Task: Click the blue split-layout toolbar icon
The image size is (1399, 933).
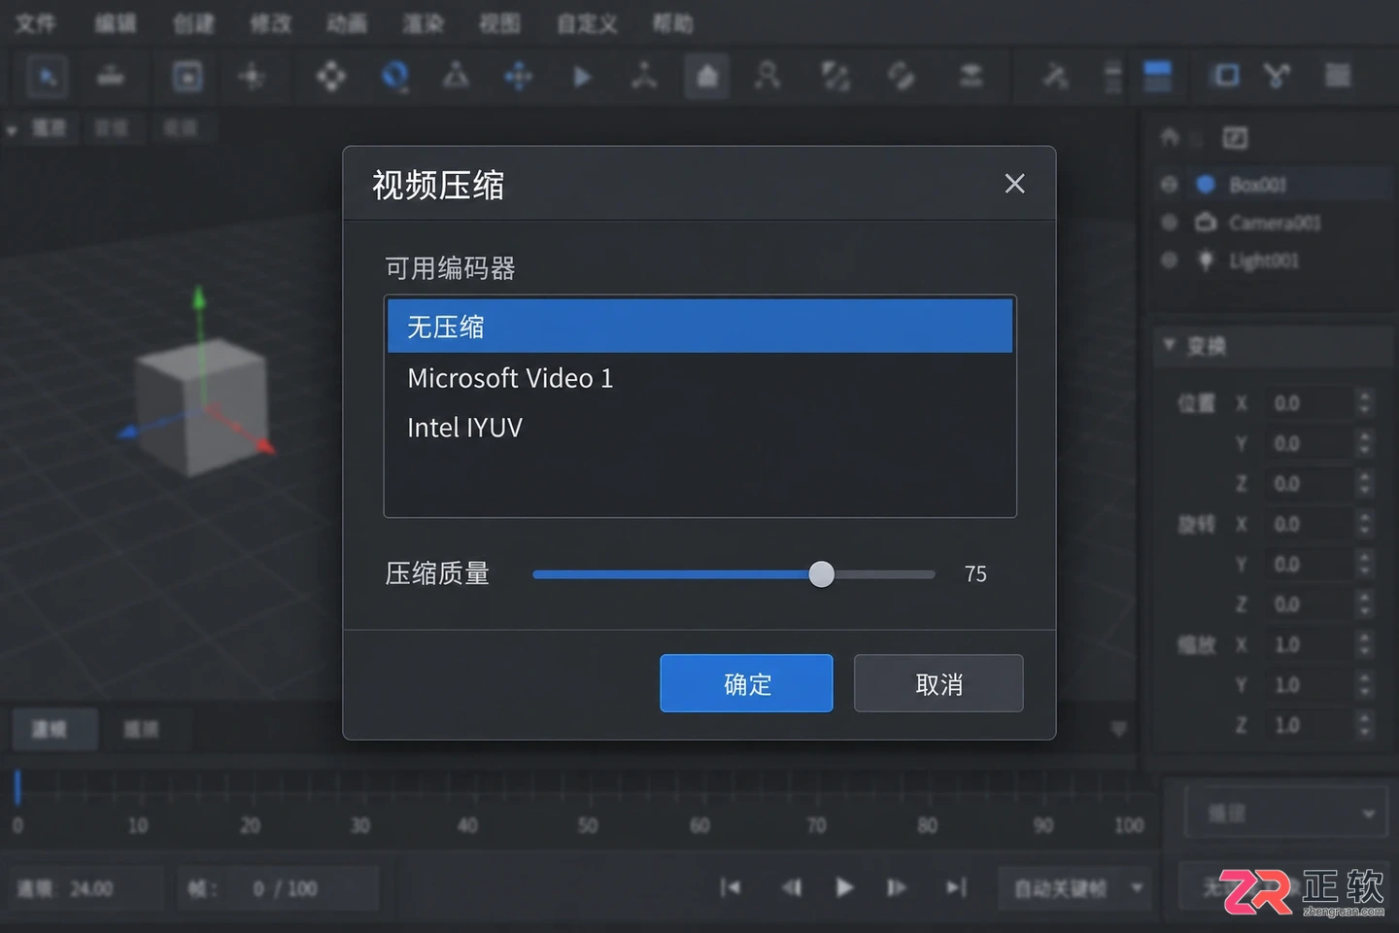Action: [1157, 76]
